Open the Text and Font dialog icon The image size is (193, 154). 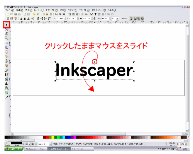point(95,14)
